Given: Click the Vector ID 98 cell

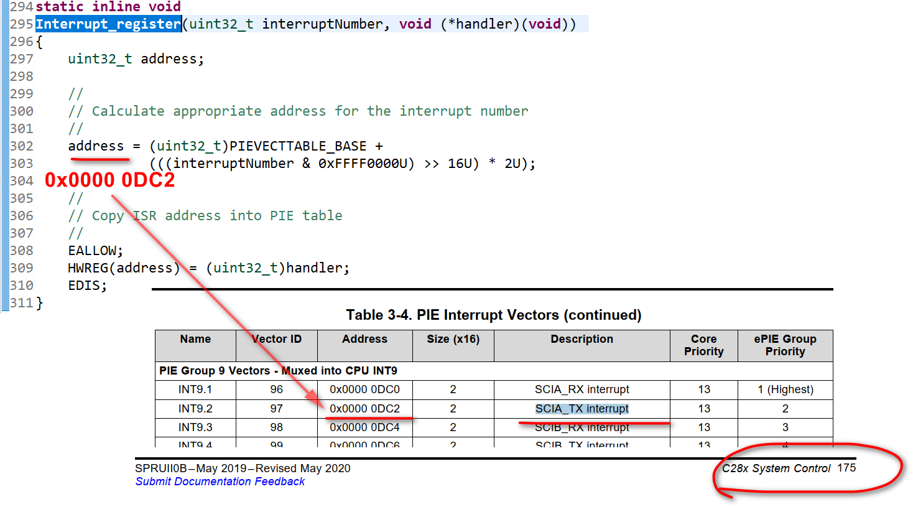Looking at the screenshot, I should pos(277,427).
